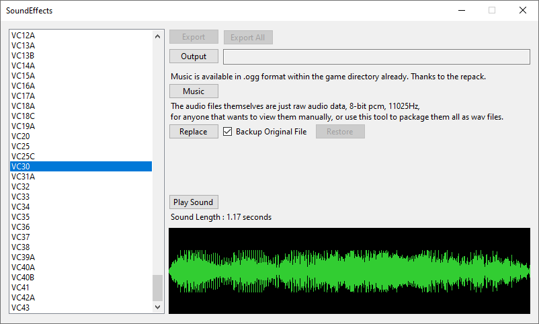Click the green waveform display

349,271
